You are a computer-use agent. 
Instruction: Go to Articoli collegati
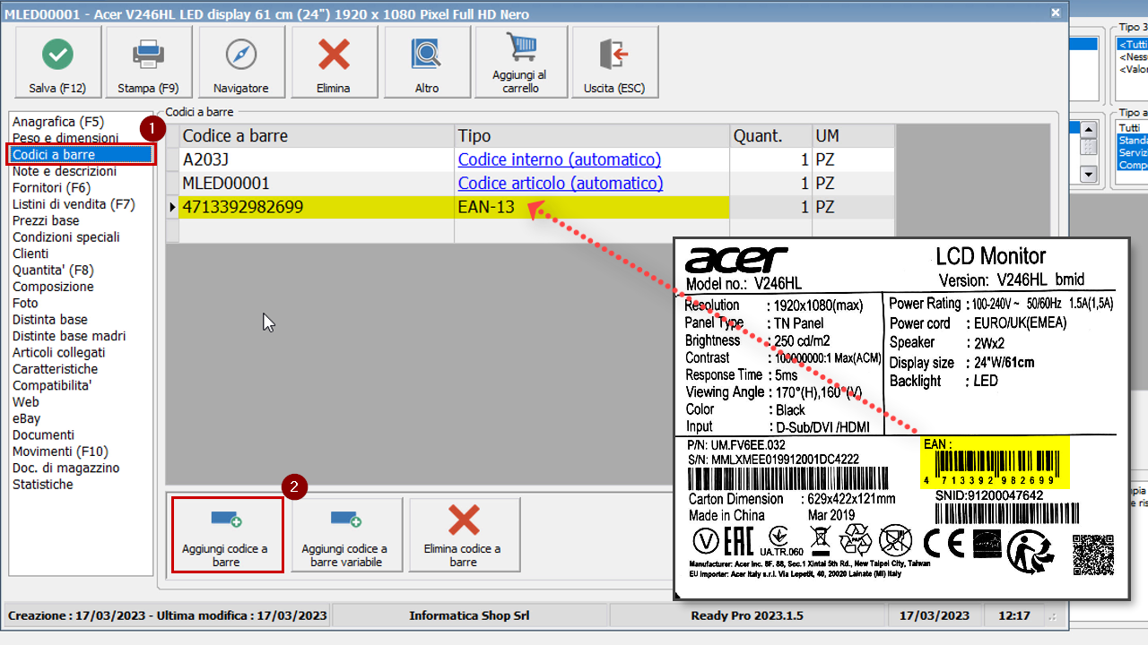coord(59,353)
